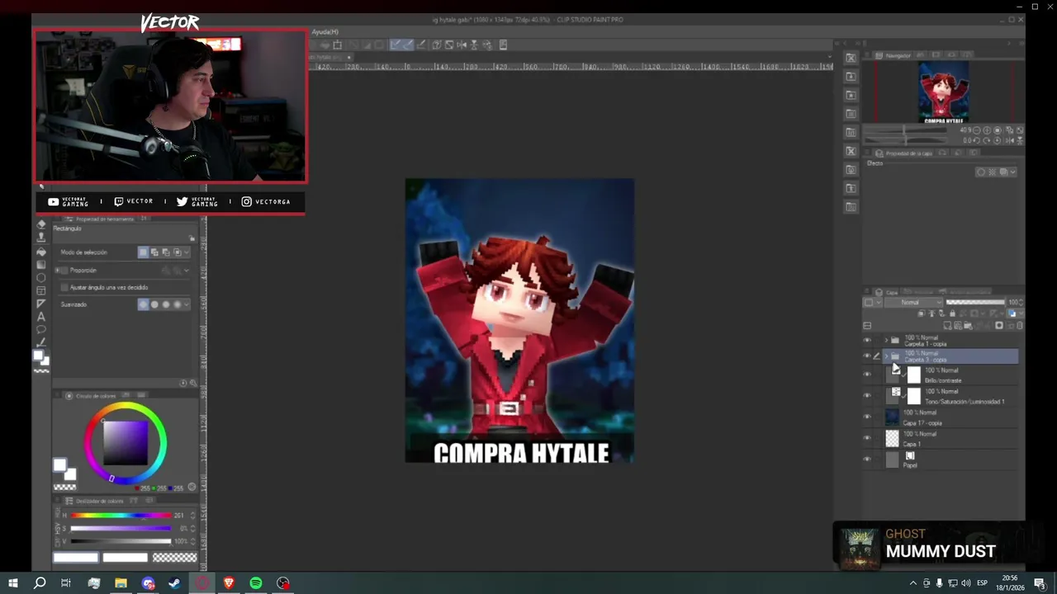Choose add to selection mode icon

coord(154,252)
